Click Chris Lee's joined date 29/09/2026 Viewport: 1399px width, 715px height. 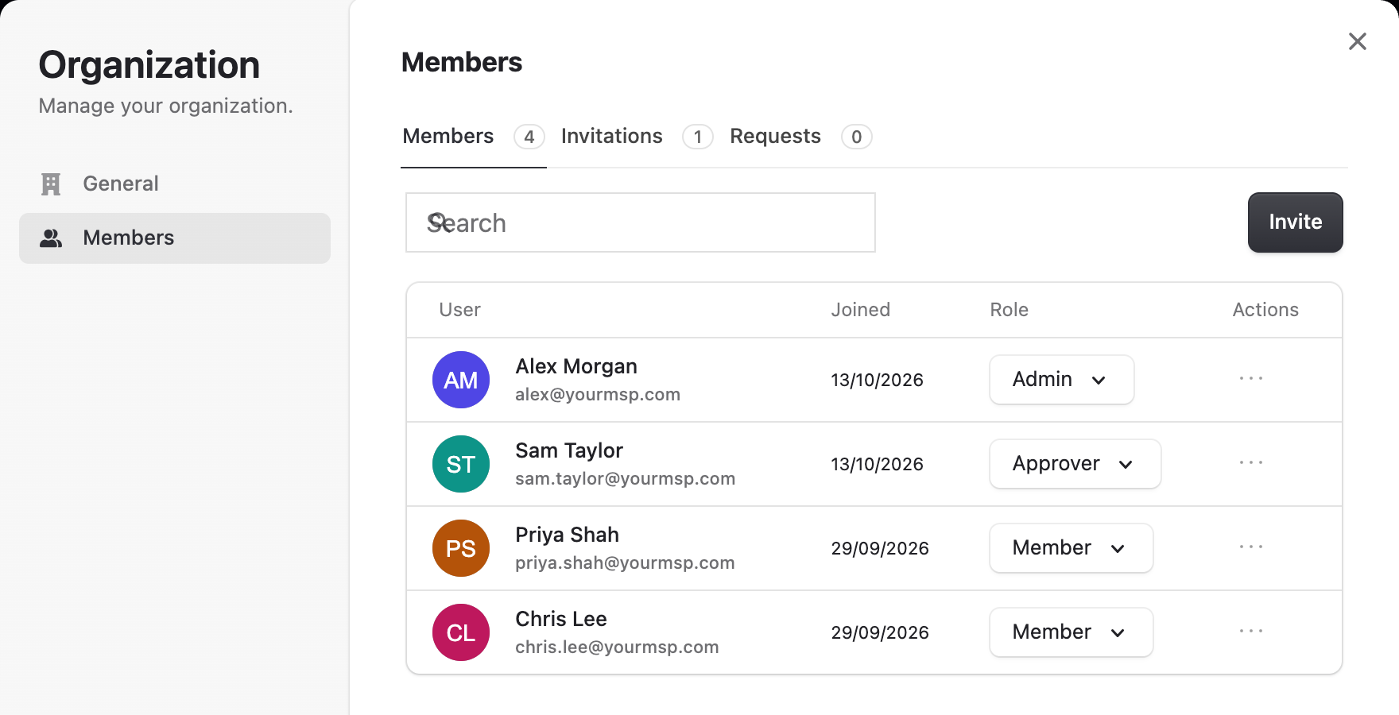point(880,632)
